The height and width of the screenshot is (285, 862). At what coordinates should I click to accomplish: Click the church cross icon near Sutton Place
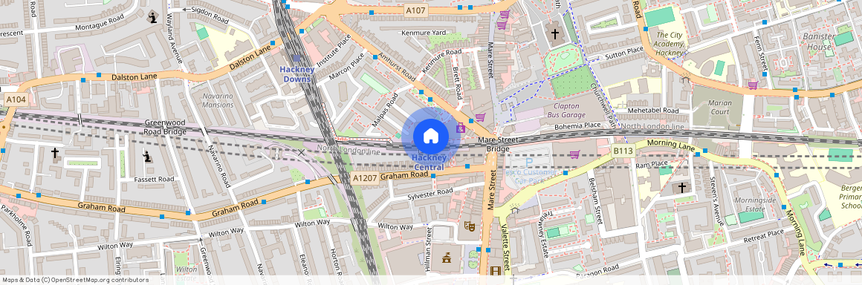(554, 35)
